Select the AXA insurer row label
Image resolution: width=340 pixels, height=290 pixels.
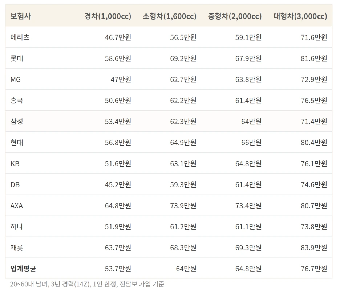[17, 205]
